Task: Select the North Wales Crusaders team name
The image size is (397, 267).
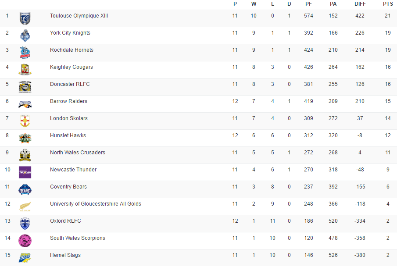Action: pyautogui.click(x=78, y=153)
